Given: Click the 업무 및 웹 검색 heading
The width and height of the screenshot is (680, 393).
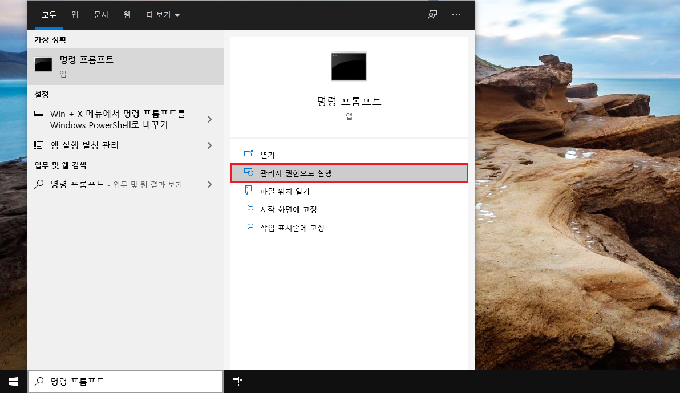Looking at the screenshot, I should [60, 165].
